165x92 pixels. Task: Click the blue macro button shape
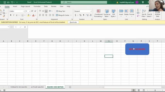(x=137, y=49)
